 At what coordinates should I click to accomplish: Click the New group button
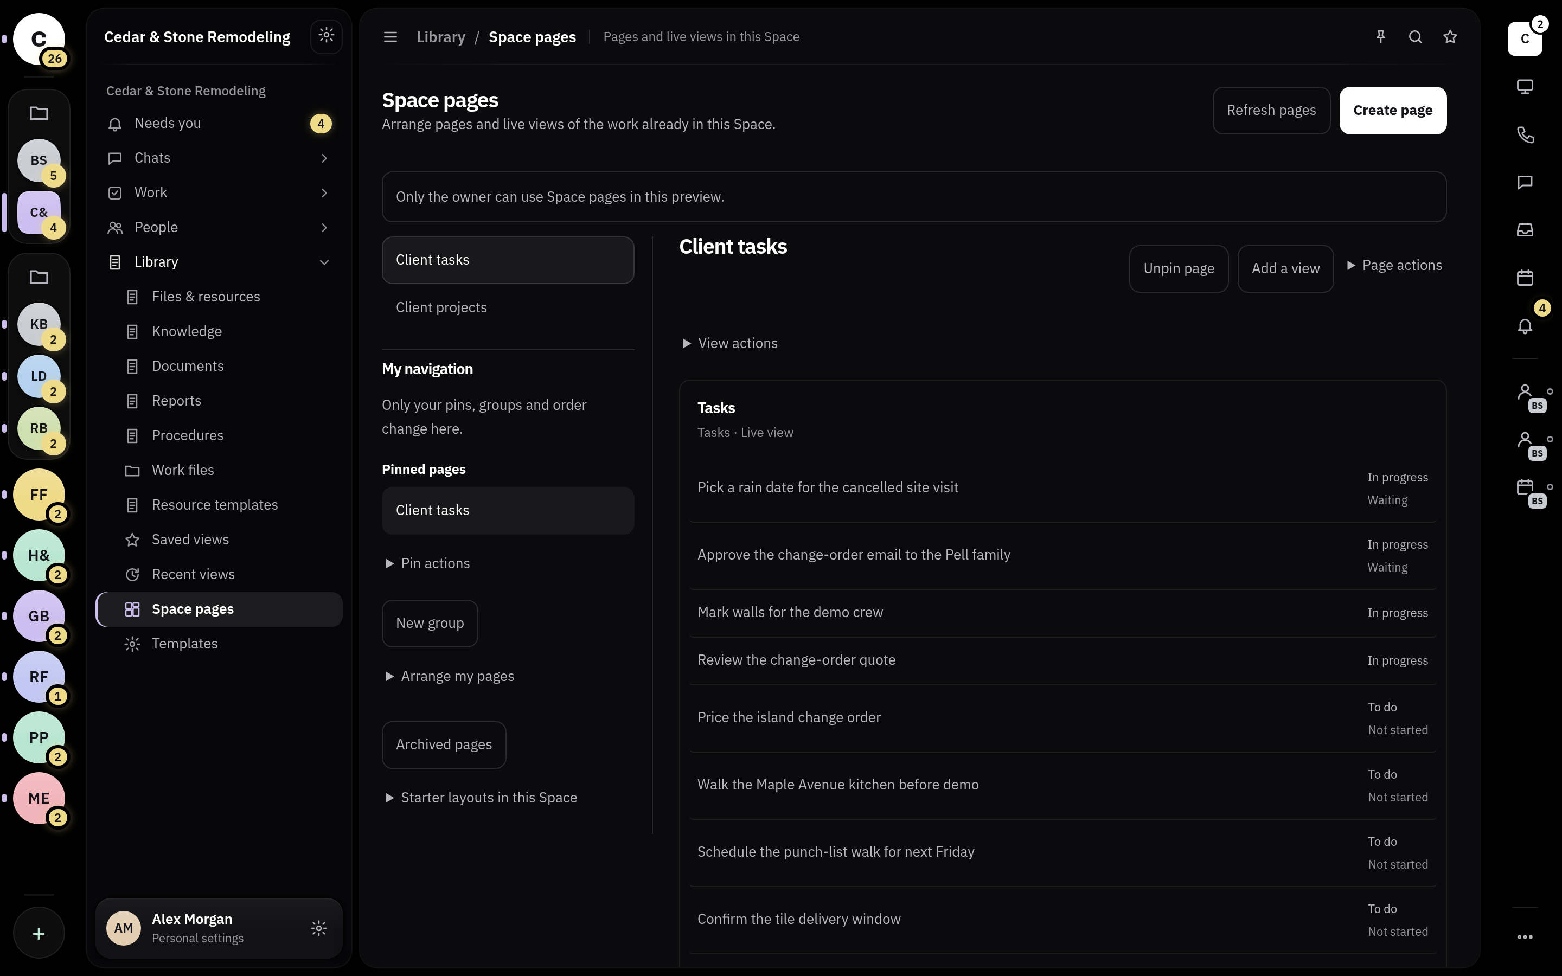430,624
